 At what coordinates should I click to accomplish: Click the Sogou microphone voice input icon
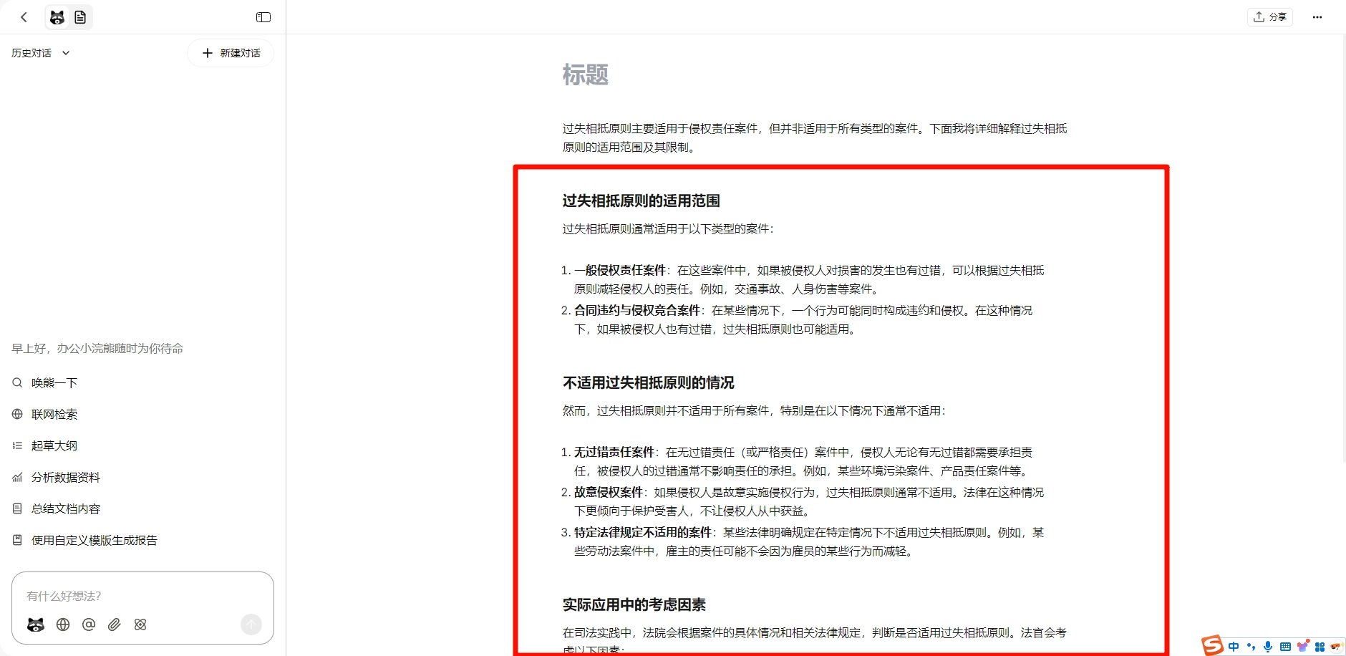pyautogui.click(x=1268, y=646)
